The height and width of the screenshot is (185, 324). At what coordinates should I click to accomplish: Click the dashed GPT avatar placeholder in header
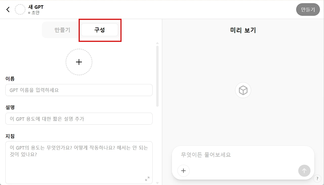point(20,10)
